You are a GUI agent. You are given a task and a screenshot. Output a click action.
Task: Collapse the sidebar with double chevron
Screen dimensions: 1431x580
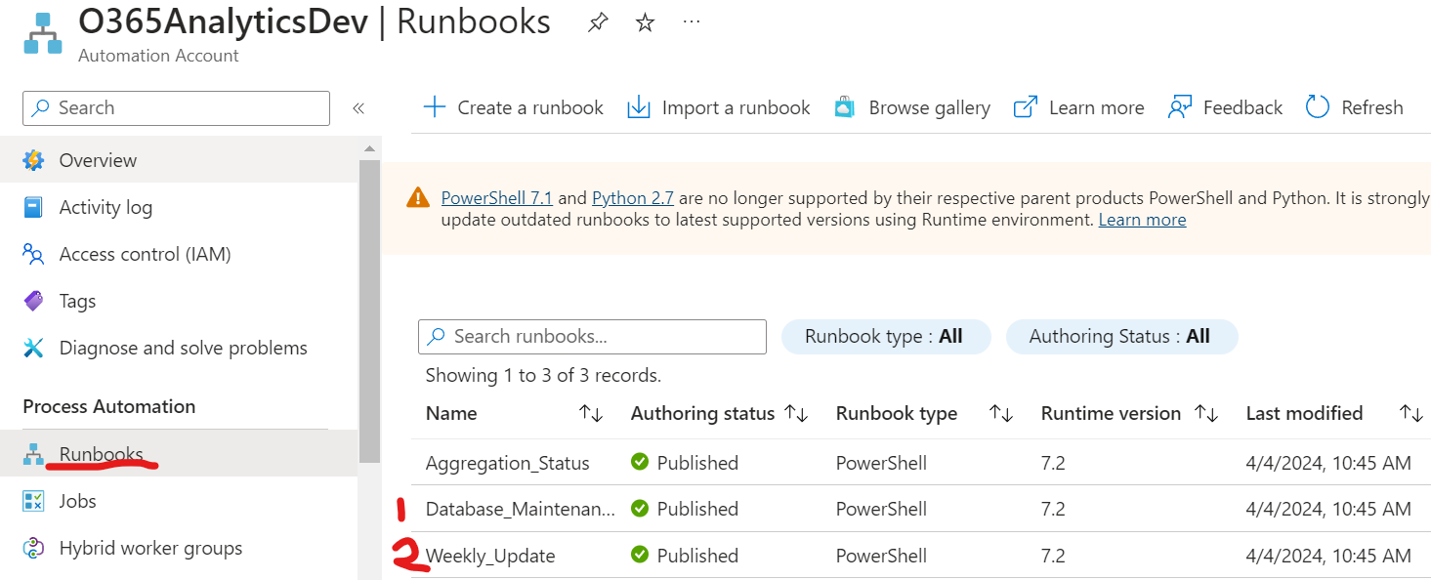click(x=358, y=108)
